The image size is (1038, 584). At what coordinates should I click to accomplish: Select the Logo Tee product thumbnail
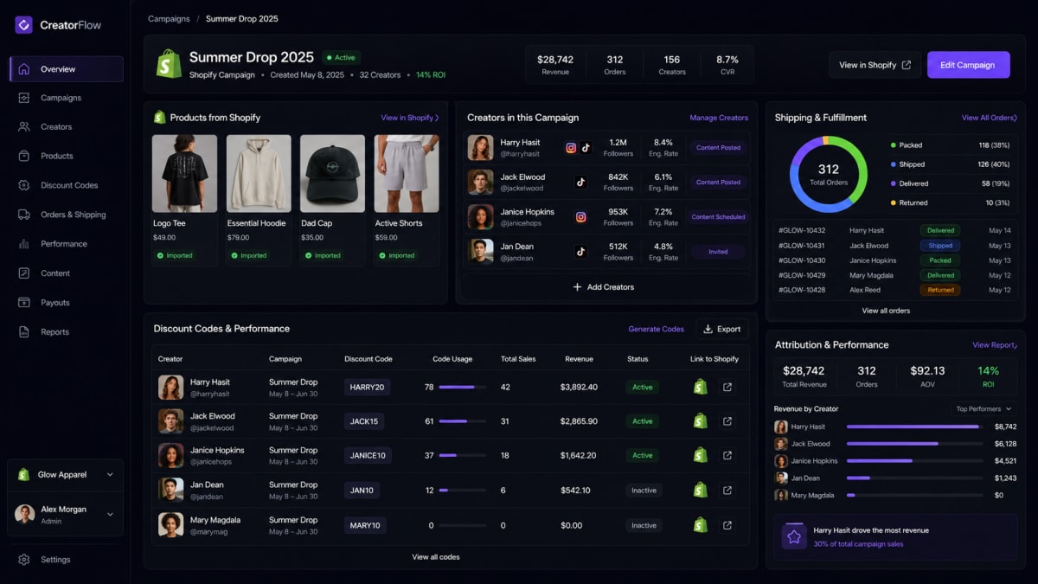click(x=184, y=173)
